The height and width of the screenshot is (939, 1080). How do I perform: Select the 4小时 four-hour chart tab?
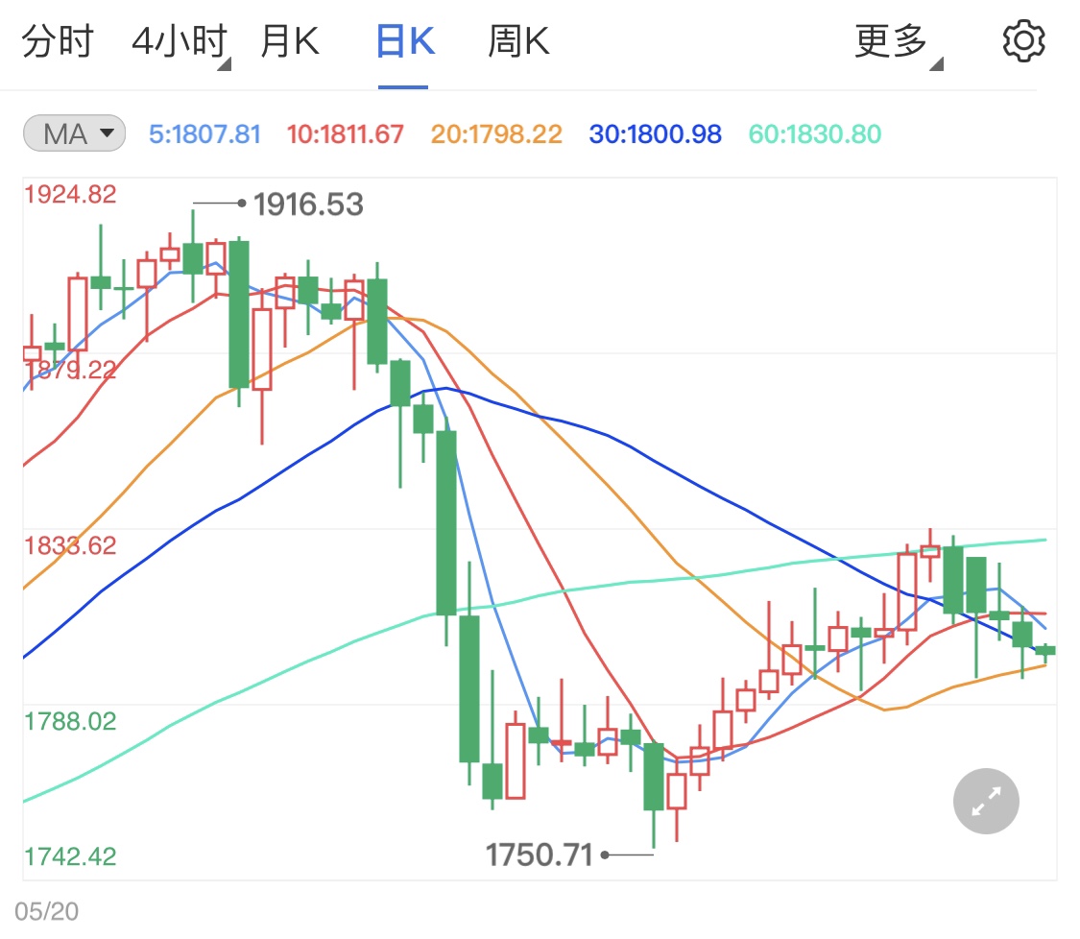pos(179,40)
